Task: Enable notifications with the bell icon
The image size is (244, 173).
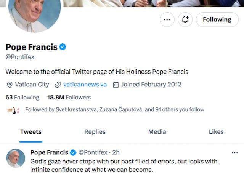Action: click(185, 19)
